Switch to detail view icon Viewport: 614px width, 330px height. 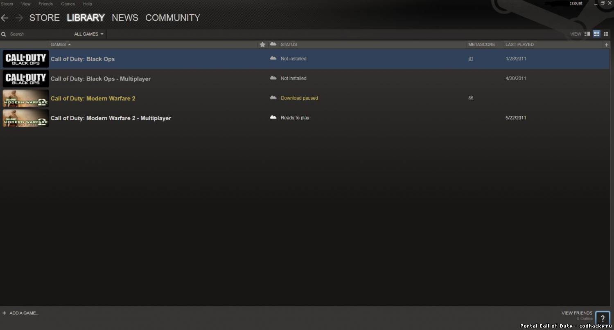(587, 34)
